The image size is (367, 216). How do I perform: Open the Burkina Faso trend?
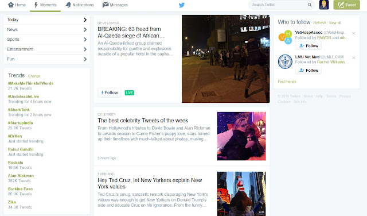pyautogui.click(x=21, y=189)
